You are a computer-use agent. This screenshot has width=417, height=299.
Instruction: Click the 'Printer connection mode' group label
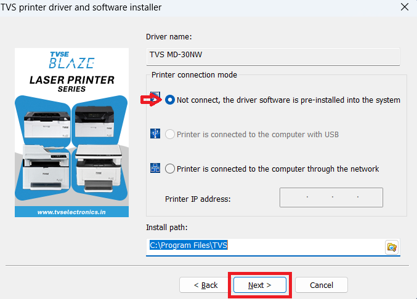pos(194,75)
